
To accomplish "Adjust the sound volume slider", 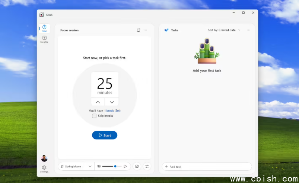I will (112, 166).
